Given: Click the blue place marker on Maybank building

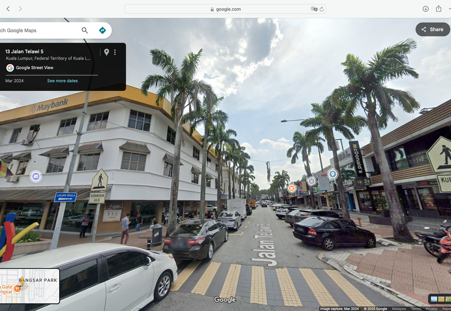Looking at the screenshot, I should coord(36,176).
